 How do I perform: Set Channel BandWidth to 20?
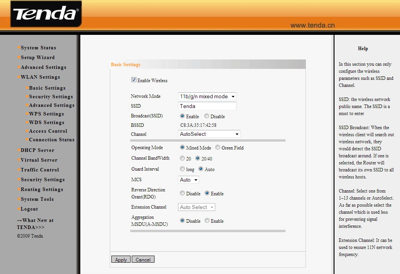(182, 159)
